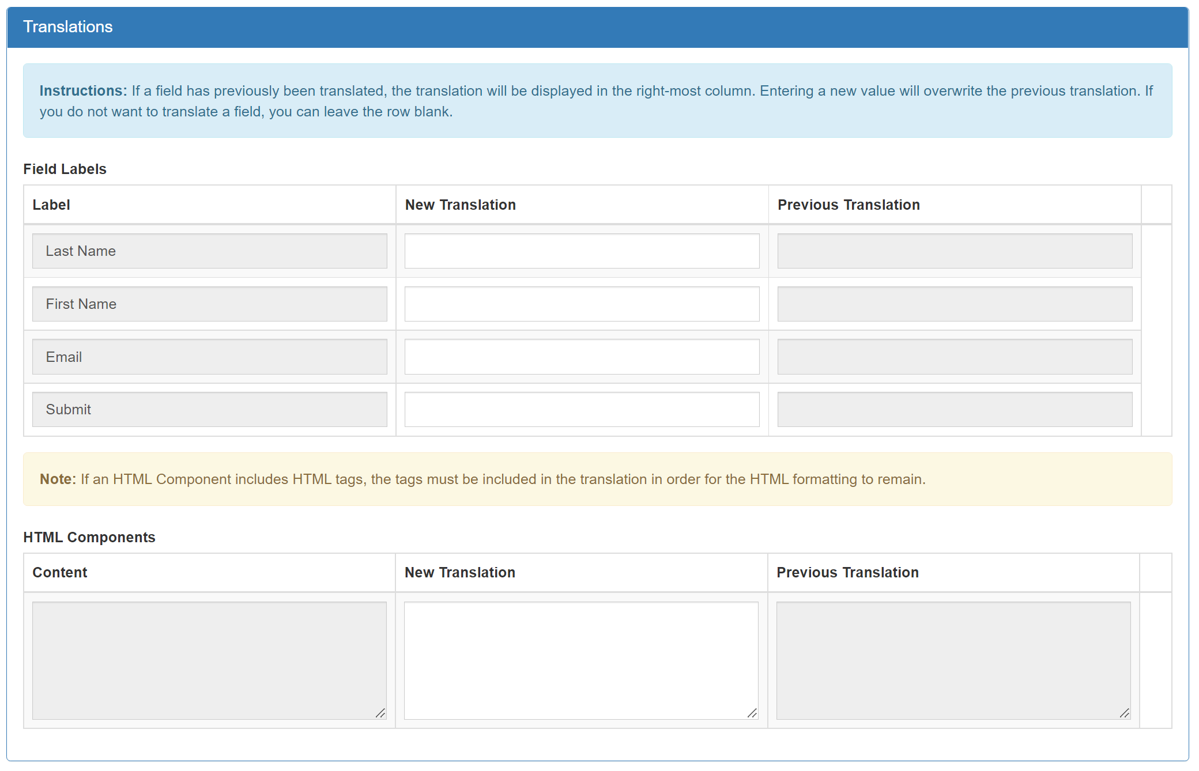Click Previous Translation box for Last Name
This screenshot has width=1199, height=771.
point(954,251)
